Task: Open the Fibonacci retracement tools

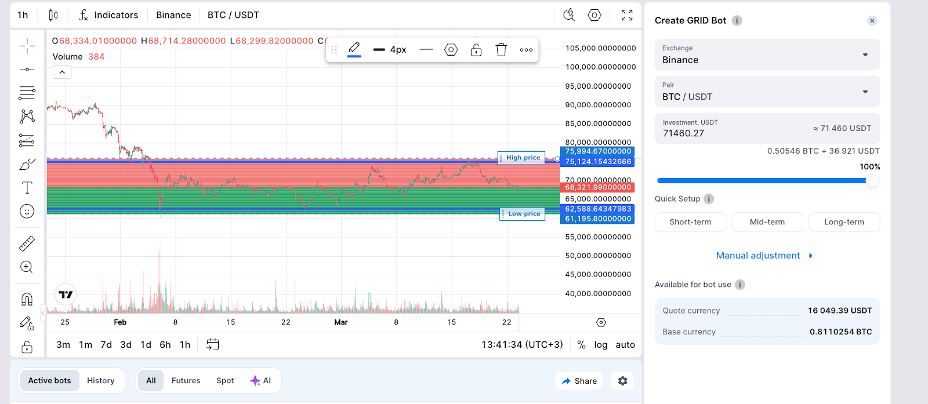Action: (27, 93)
